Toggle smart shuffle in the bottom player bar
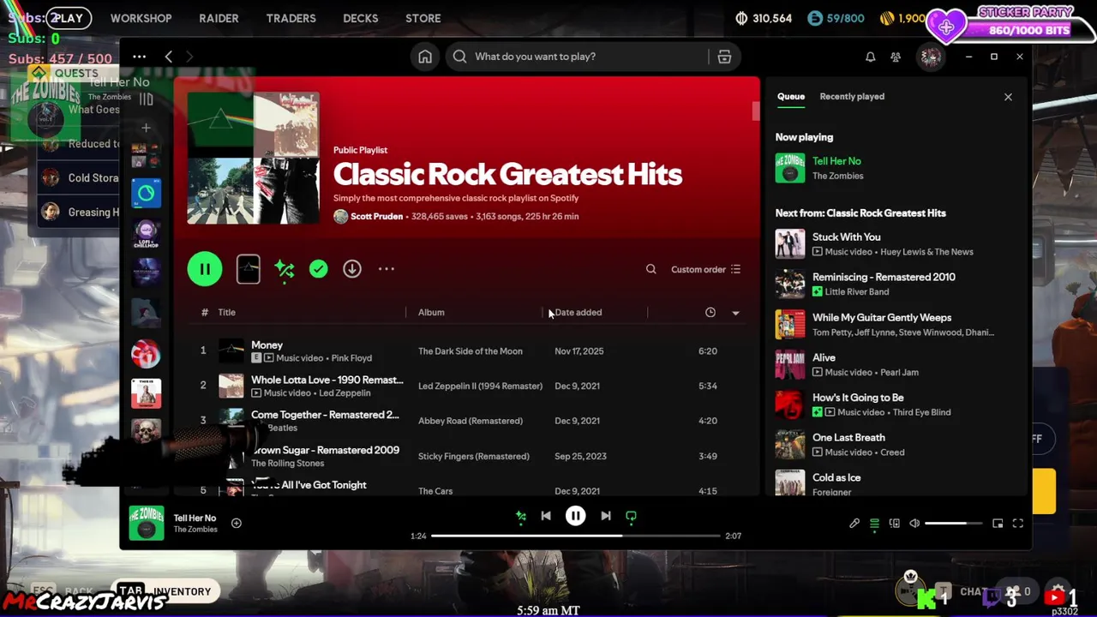Viewport: 1097px width, 617px height. (x=520, y=516)
